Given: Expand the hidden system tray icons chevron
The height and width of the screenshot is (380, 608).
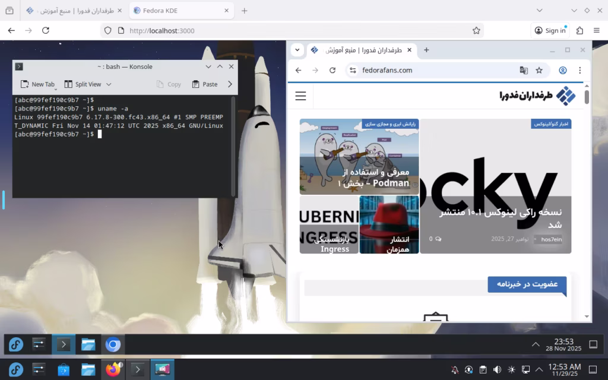Looking at the screenshot, I should pyautogui.click(x=538, y=369).
